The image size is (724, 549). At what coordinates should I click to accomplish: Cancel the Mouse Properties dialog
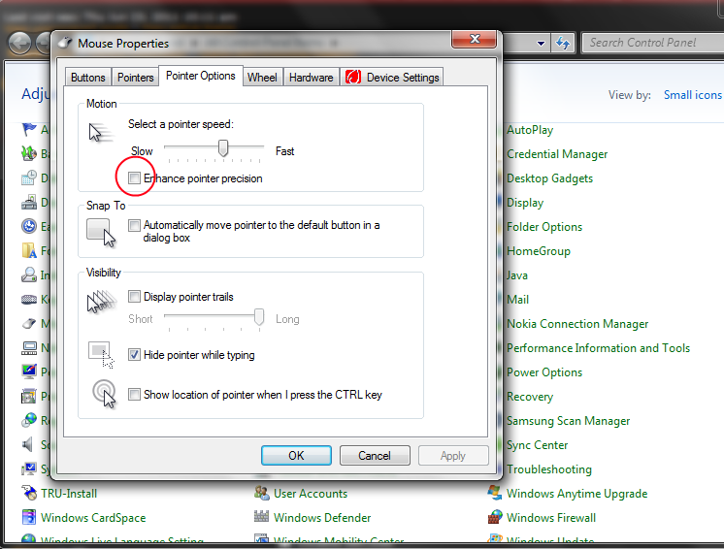[x=375, y=455]
